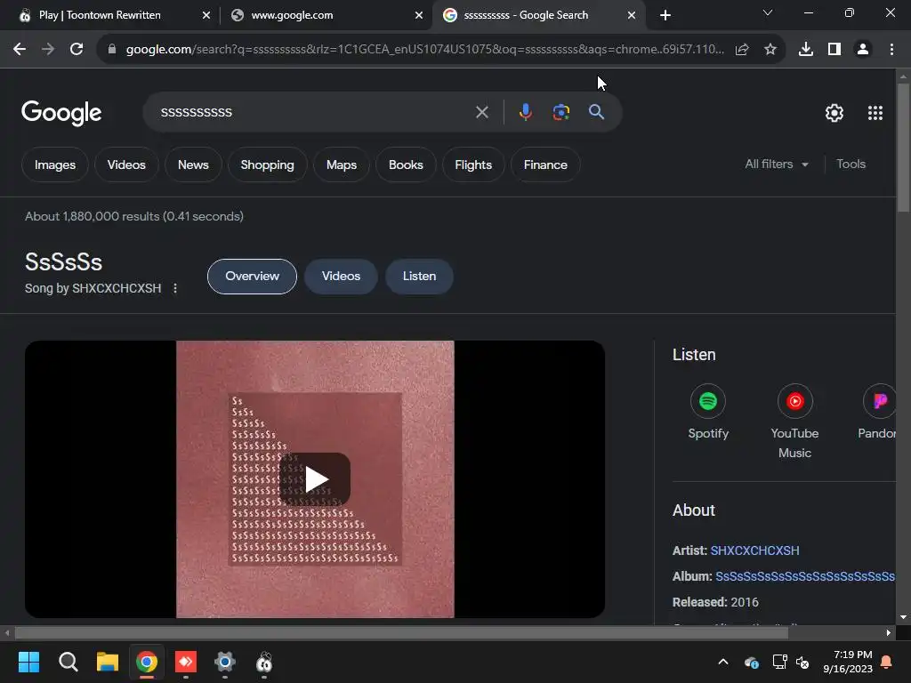Viewport: 911px width, 683px height.
Task: Click the horizontal scrollbar
Action: click(401, 632)
